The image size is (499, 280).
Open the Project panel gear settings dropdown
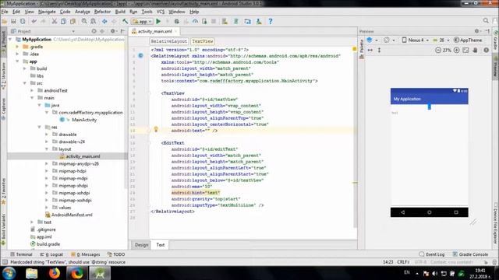click(x=114, y=31)
